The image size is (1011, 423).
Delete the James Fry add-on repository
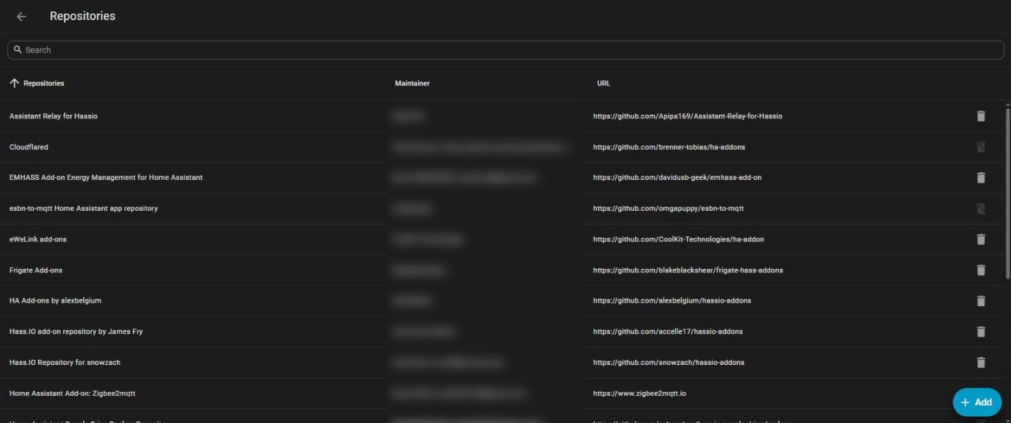(981, 332)
